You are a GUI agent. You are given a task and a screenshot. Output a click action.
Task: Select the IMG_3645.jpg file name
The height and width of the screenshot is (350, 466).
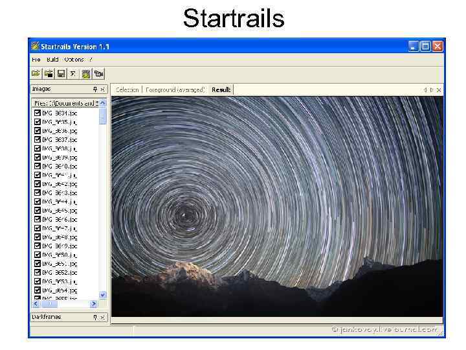pyautogui.click(x=60, y=211)
